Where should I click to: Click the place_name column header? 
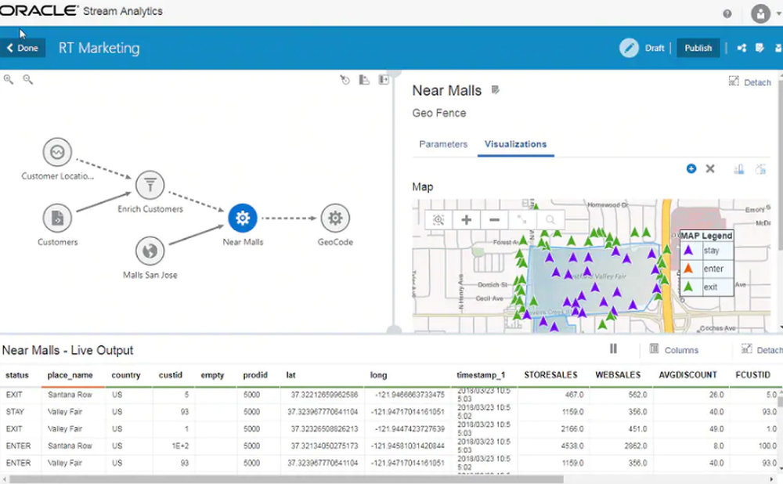70,375
